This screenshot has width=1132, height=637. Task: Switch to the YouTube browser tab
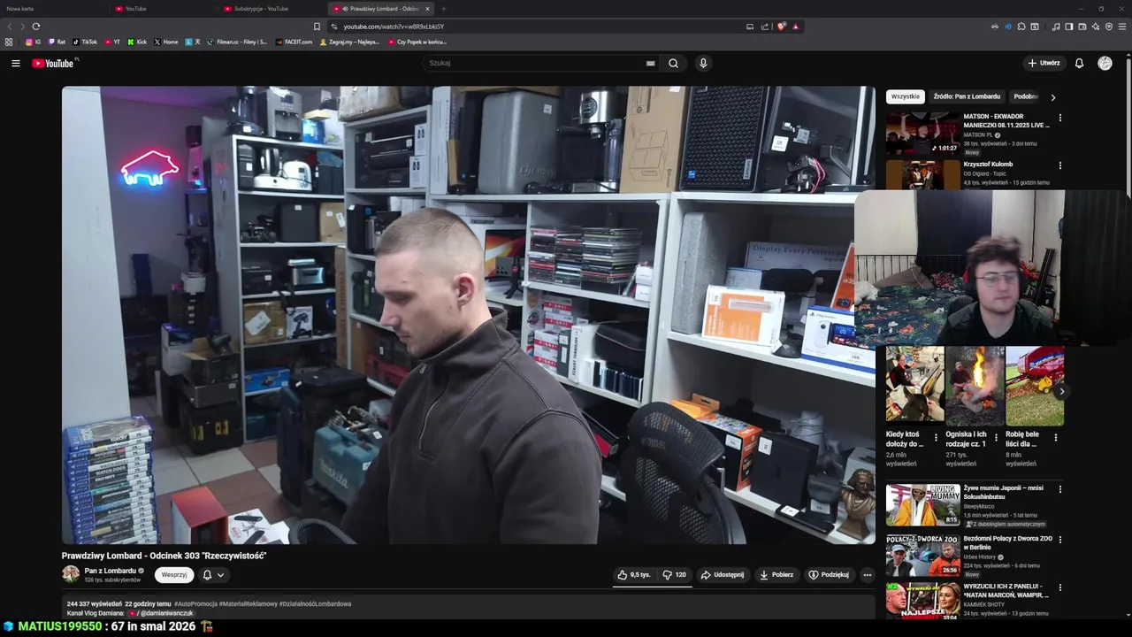(164, 9)
